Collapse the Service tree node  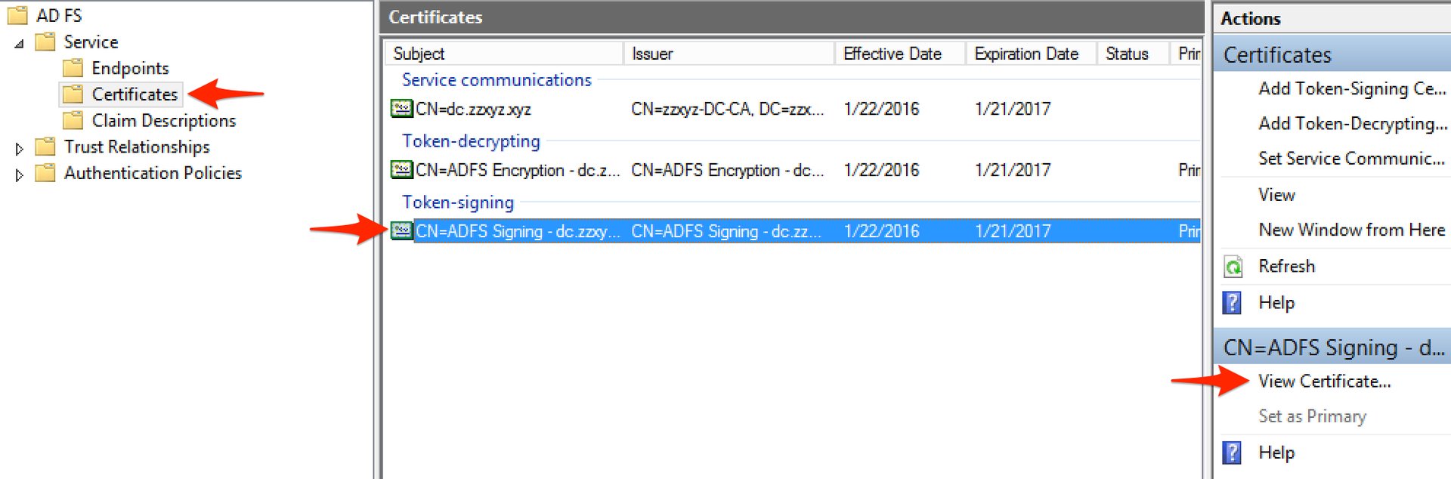(x=20, y=44)
